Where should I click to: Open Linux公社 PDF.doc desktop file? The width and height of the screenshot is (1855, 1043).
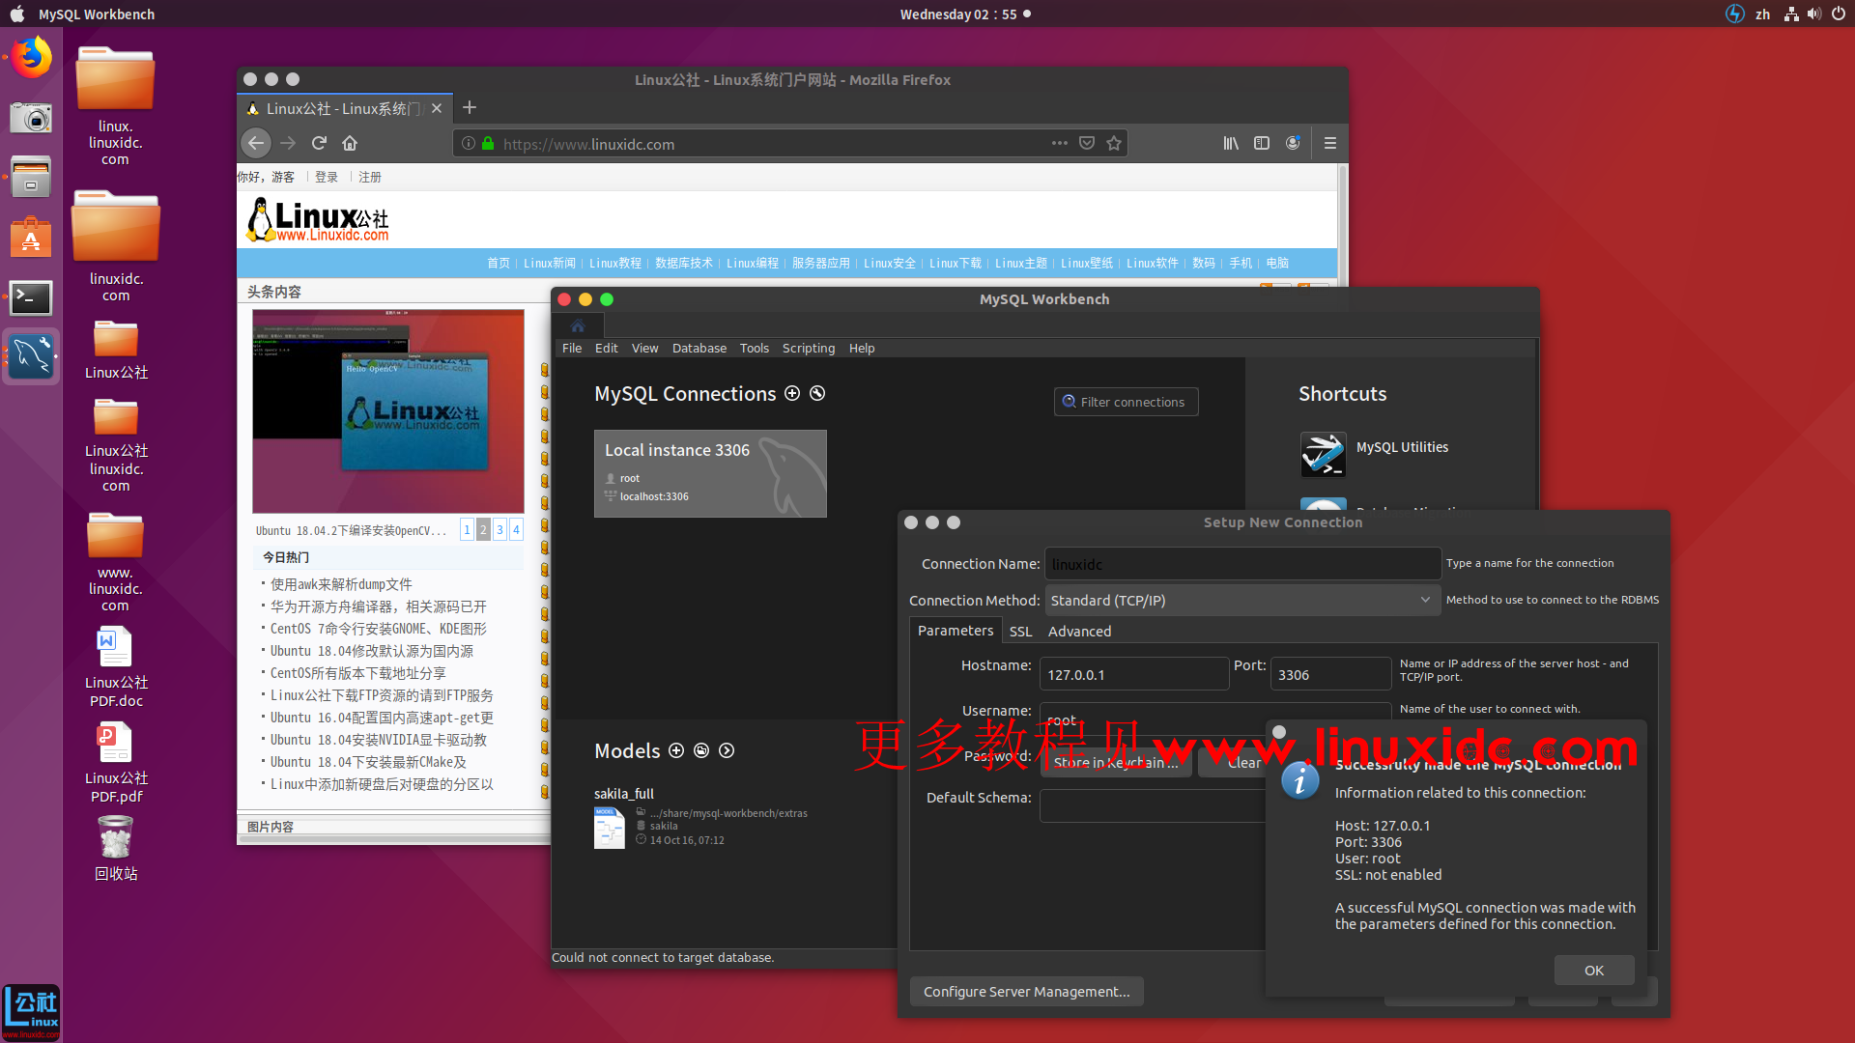tap(116, 667)
